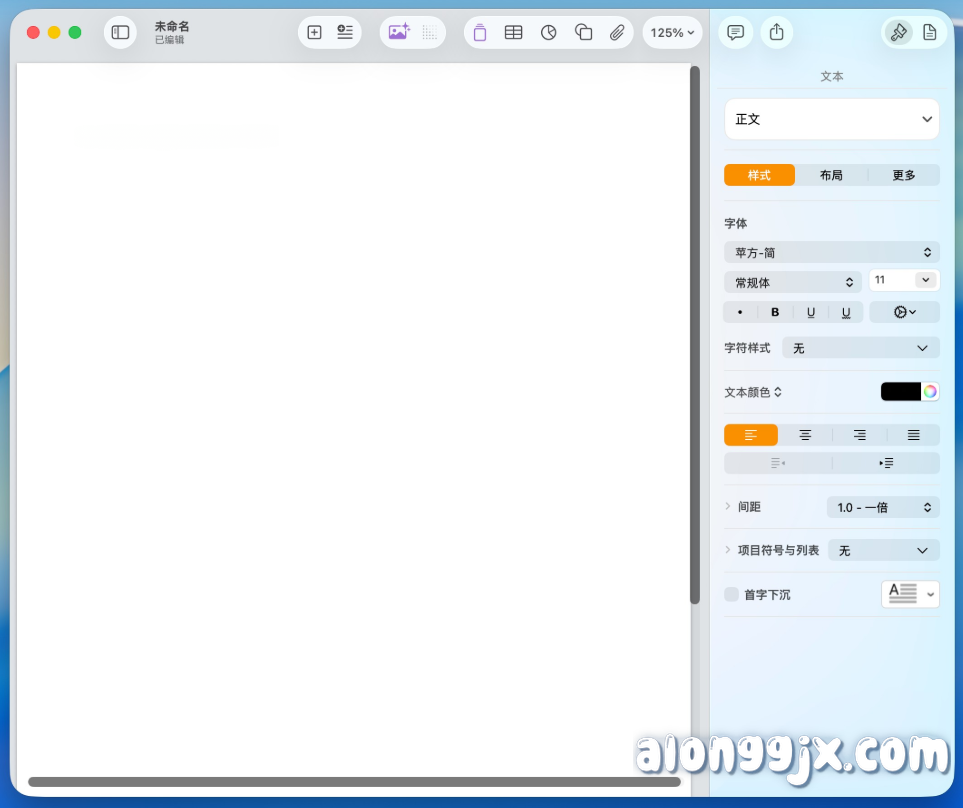This screenshot has width=963, height=808.
Task: Open the 正文 paragraph style dropdown
Action: point(831,119)
